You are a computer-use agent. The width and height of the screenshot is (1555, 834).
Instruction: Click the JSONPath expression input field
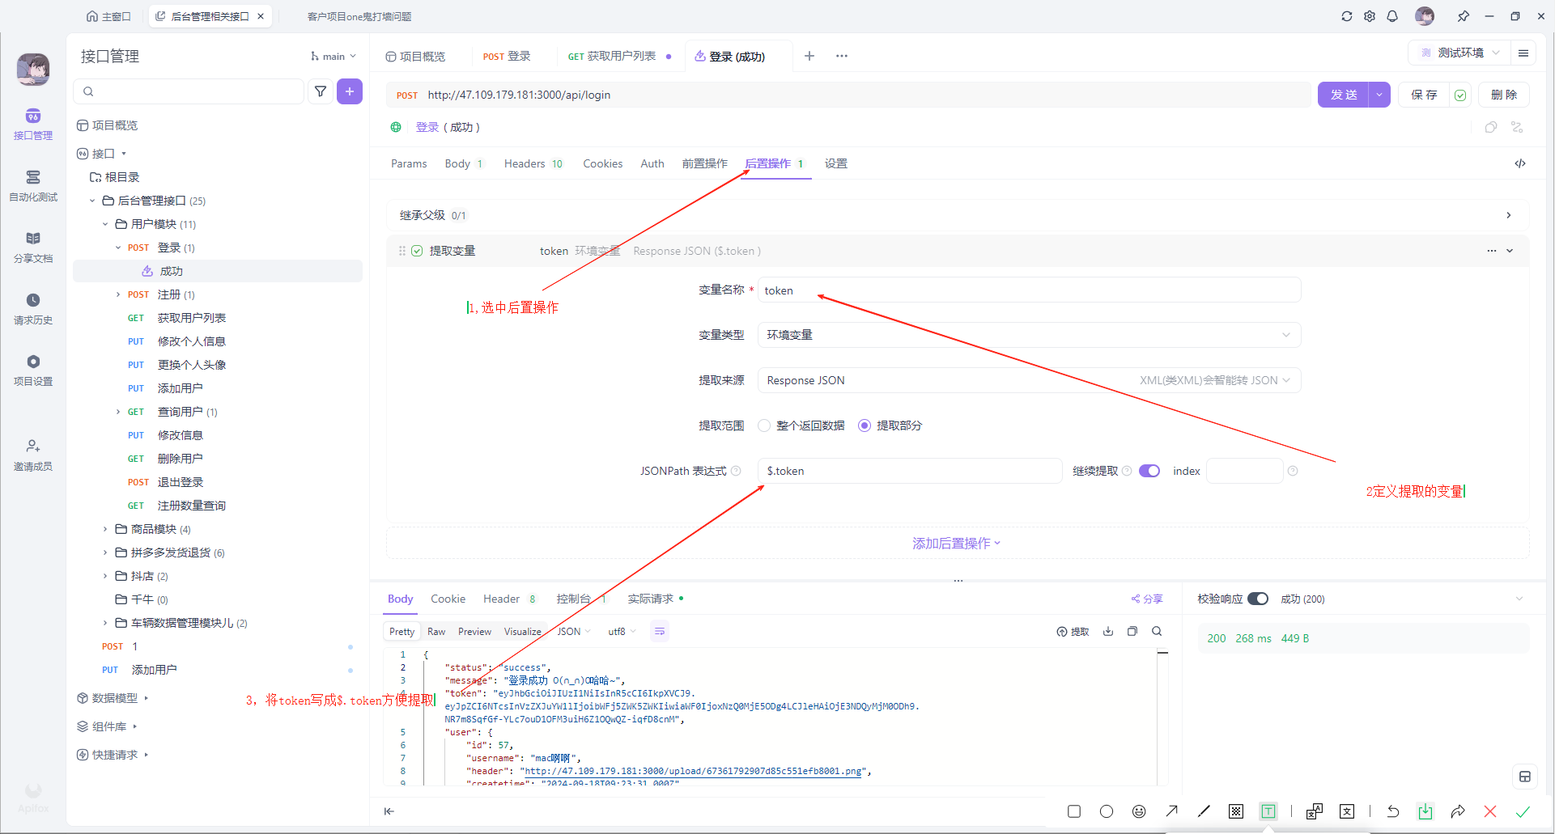(909, 471)
